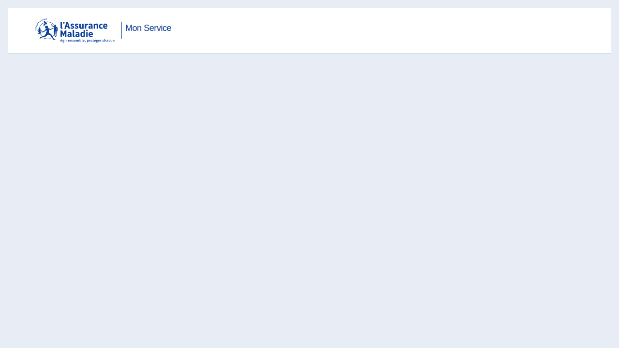
Task: Click the word "chacun" in the tagline
Action: (109, 41)
